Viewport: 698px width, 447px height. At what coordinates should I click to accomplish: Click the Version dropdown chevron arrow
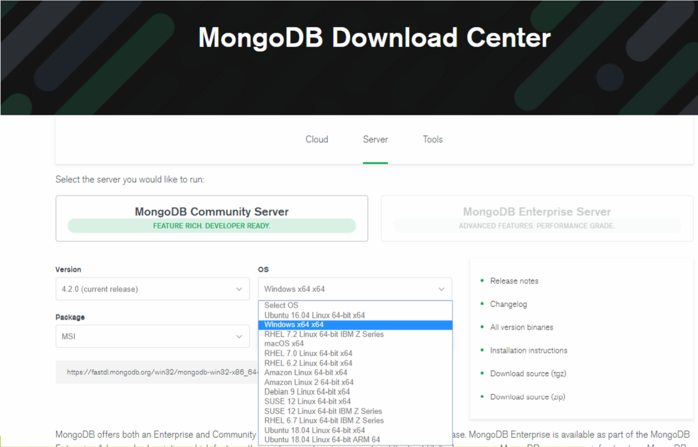239,289
